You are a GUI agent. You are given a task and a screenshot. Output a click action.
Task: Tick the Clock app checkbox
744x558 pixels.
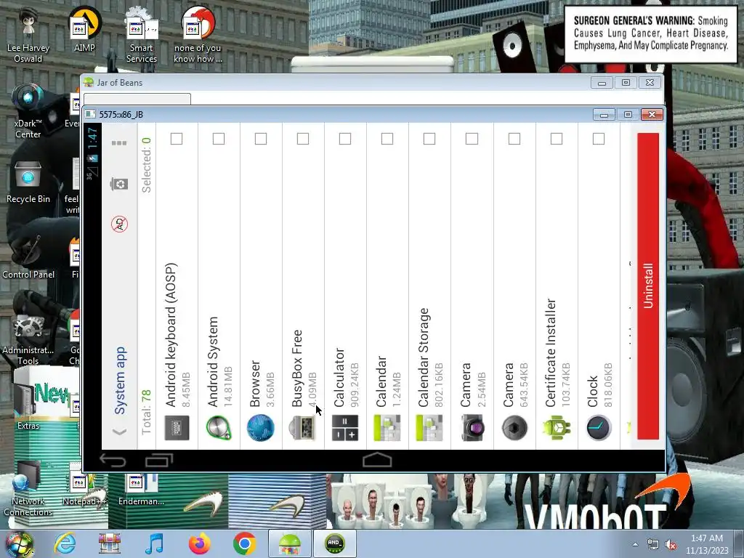[x=599, y=139]
